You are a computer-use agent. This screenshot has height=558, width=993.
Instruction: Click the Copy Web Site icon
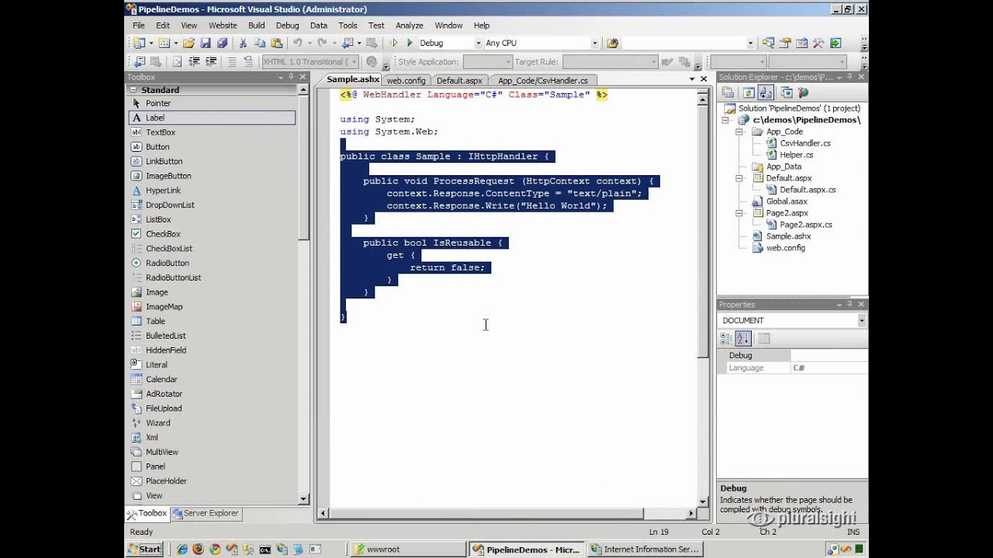click(x=786, y=92)
